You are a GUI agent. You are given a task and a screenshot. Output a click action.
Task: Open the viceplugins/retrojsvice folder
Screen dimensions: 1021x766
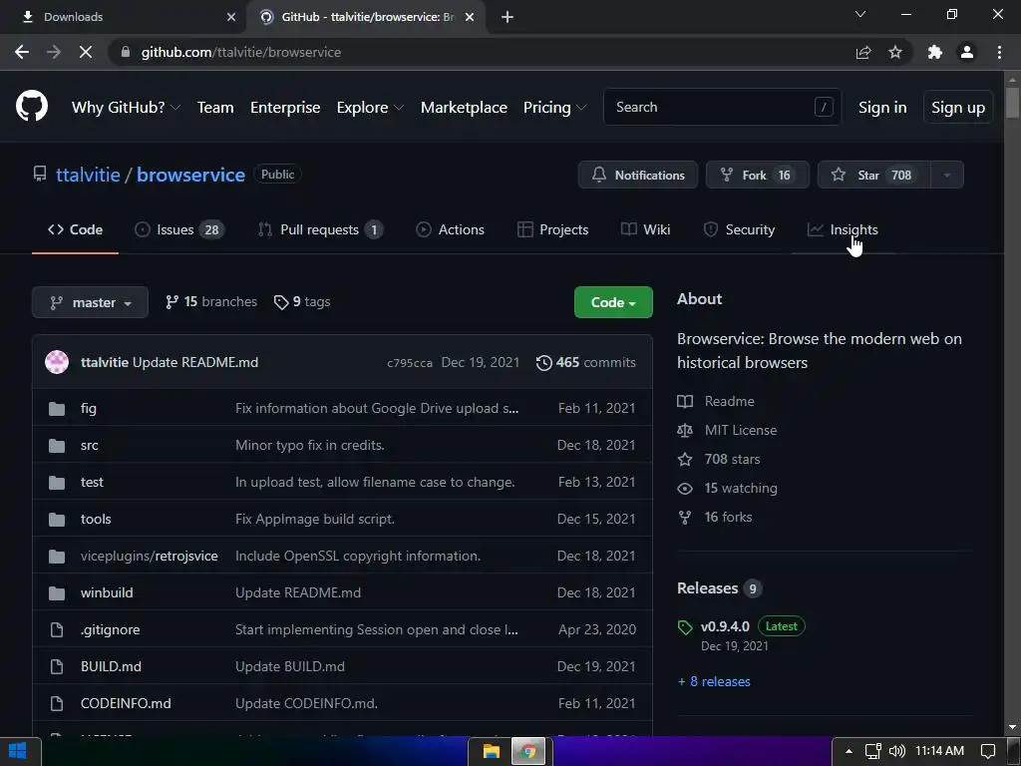(150, 557)
